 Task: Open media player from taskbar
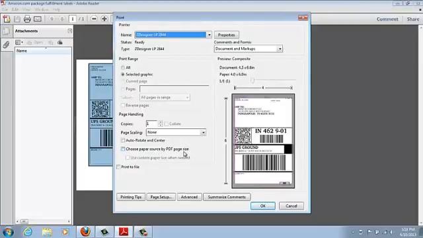click(x=65, y=232)
